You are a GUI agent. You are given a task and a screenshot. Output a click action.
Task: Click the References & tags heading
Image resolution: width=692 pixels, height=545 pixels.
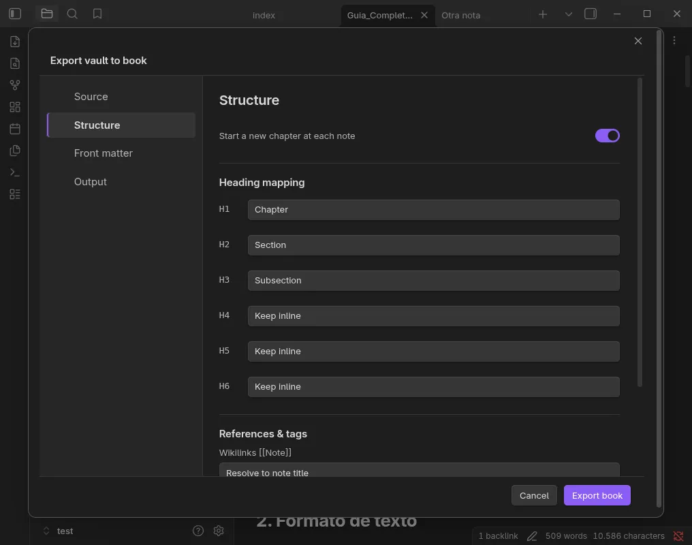(263, 434)
